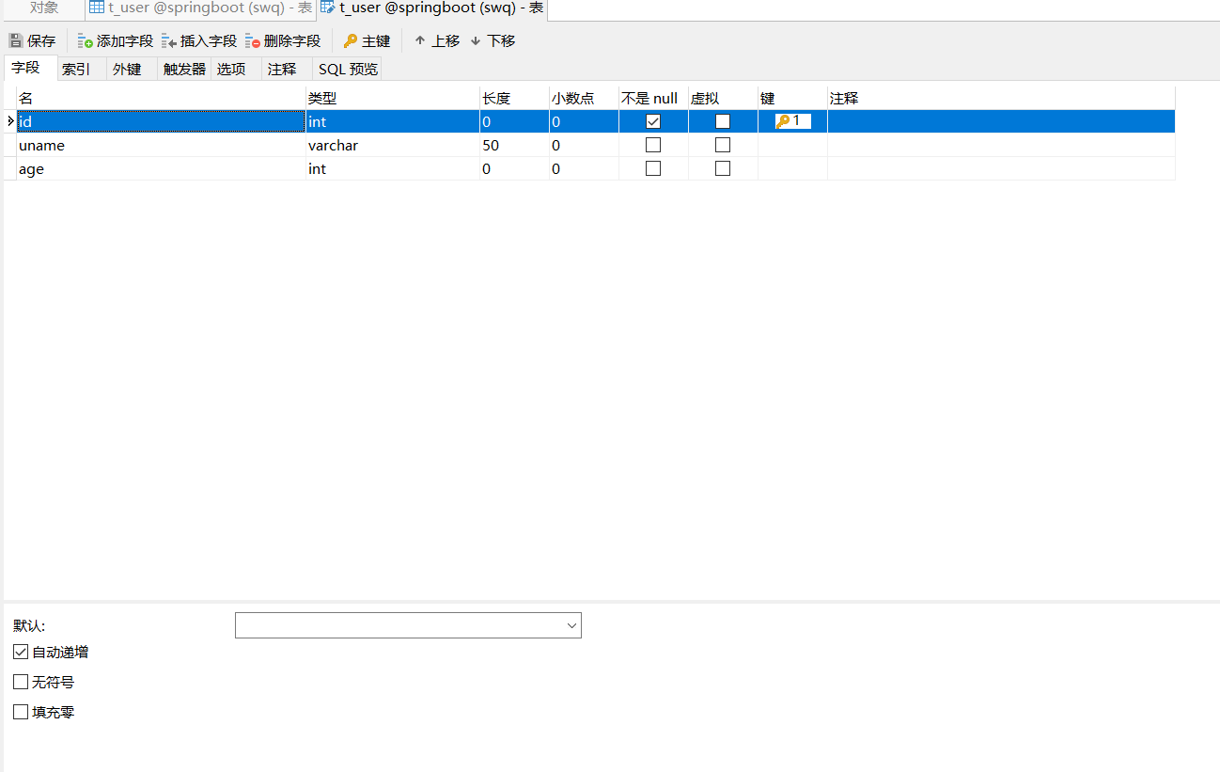The image size is (1220, 772).
Task: Check 'not null' for the age row
Action: click(653, 168)
